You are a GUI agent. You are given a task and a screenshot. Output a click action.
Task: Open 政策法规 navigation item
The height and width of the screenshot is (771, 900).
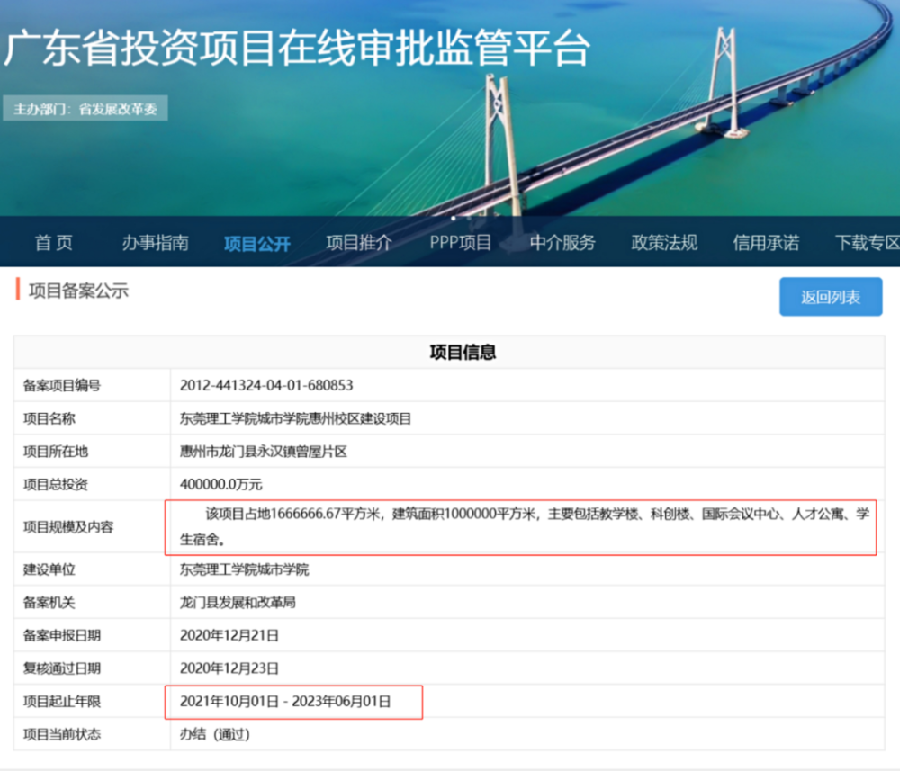(665, 243)
